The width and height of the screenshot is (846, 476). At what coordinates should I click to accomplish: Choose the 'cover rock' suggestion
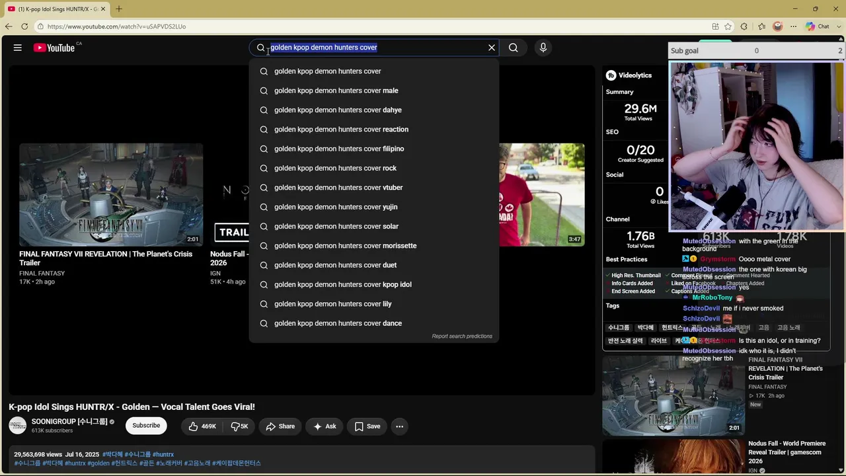[x=374, y=168]
